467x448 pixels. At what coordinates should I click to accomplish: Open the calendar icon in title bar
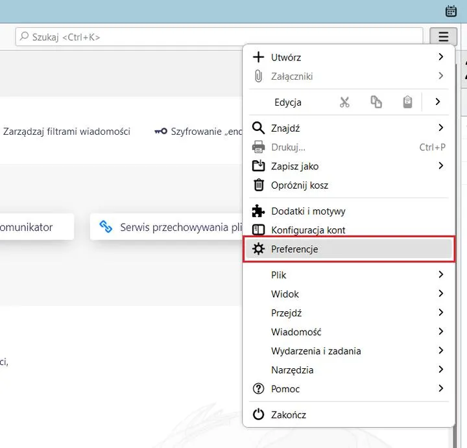(451, 11)
